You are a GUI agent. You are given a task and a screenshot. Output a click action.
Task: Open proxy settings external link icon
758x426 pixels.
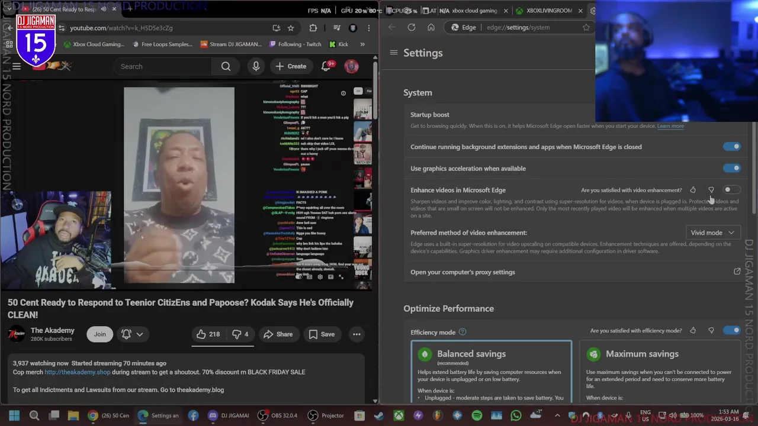point(737,272)
